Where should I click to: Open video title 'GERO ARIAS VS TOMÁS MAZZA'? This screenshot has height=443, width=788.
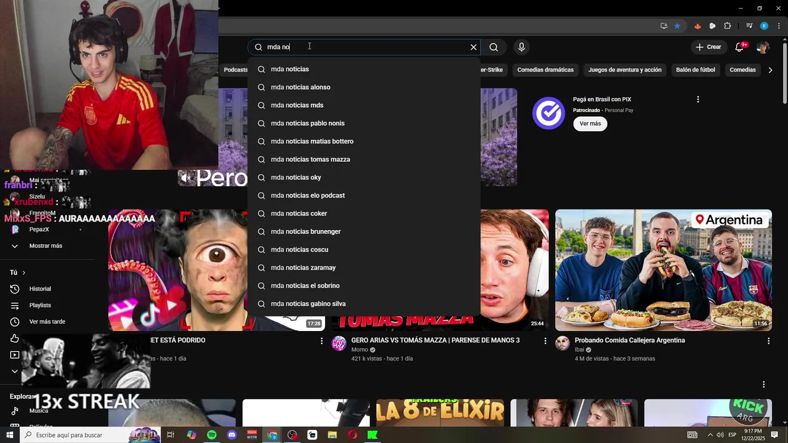[435, 340]
